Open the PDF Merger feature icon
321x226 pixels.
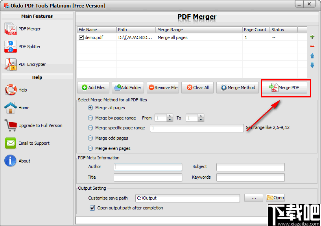pyautogui.click(x=11, y=29)
